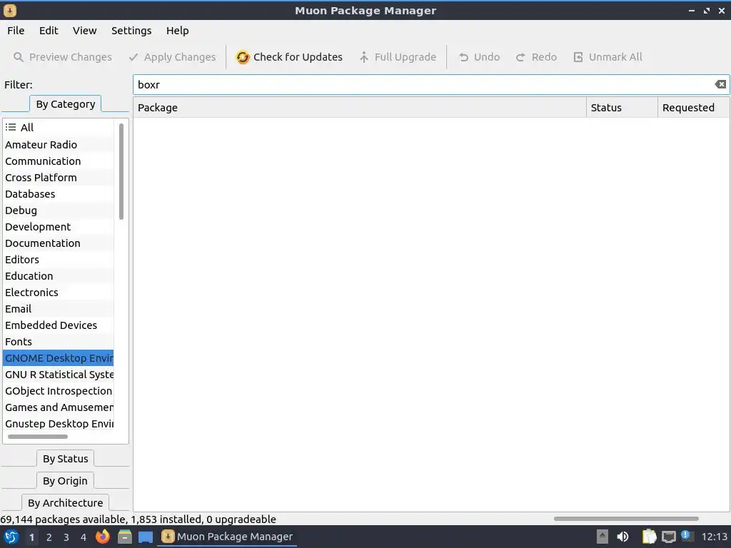Viewport: 731px width, 548px height.
Task: Open the update notification tray icon
Action: coord(686,536)
